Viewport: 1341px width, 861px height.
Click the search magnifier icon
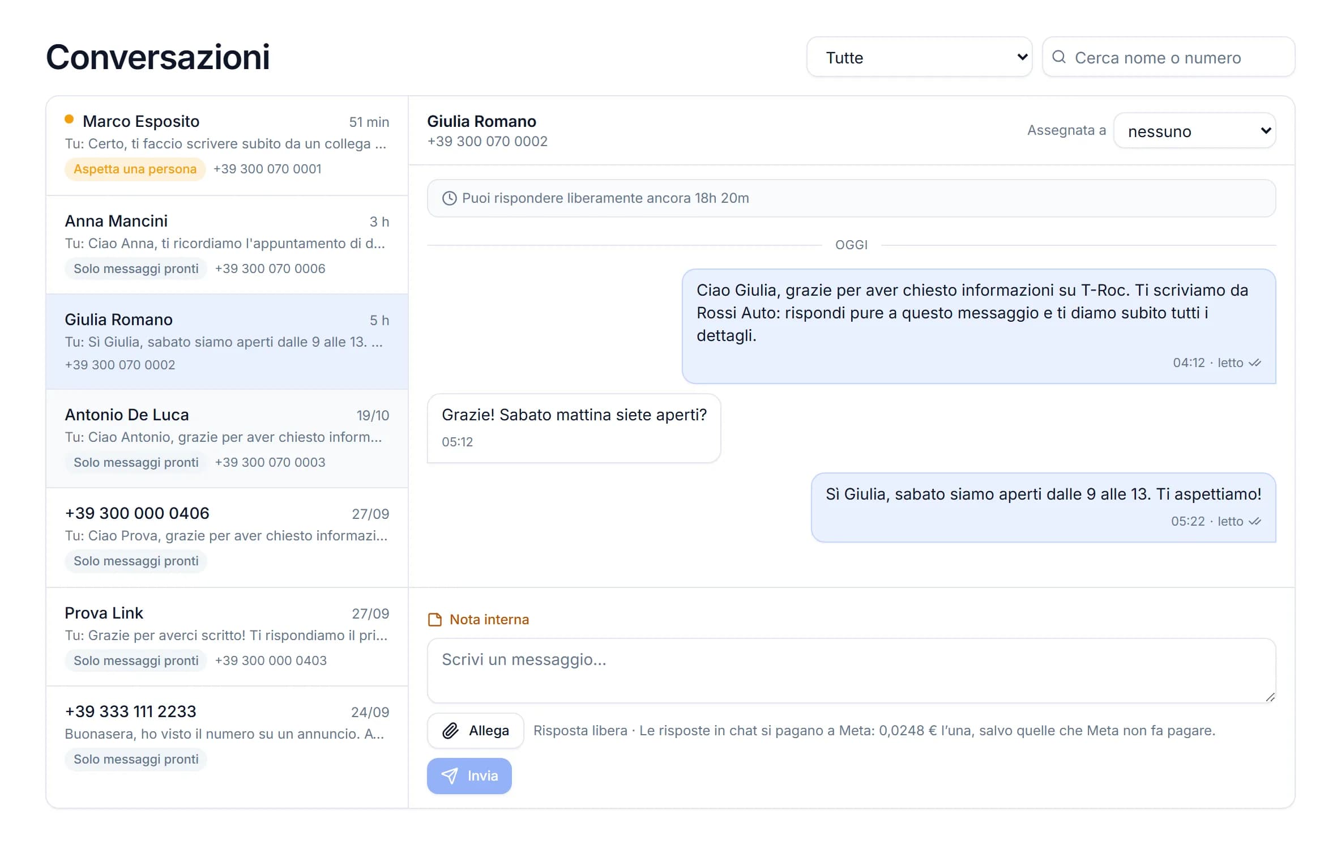(x=1058, y=57)
